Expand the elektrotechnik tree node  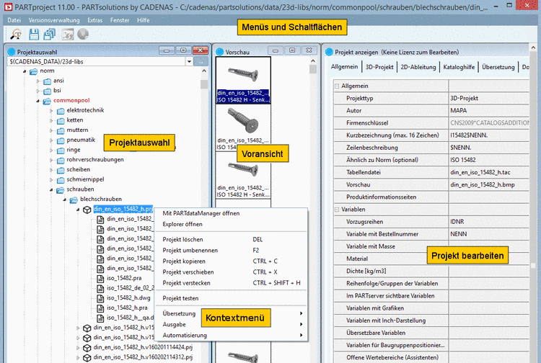(51, 111)
